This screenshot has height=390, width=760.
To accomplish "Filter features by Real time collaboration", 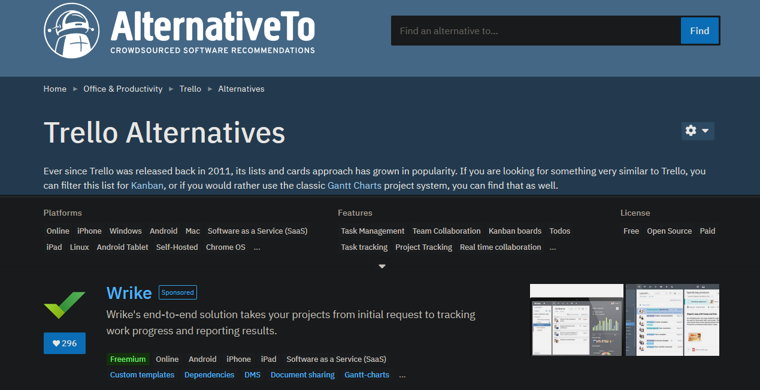I will [x=501, y=247].
